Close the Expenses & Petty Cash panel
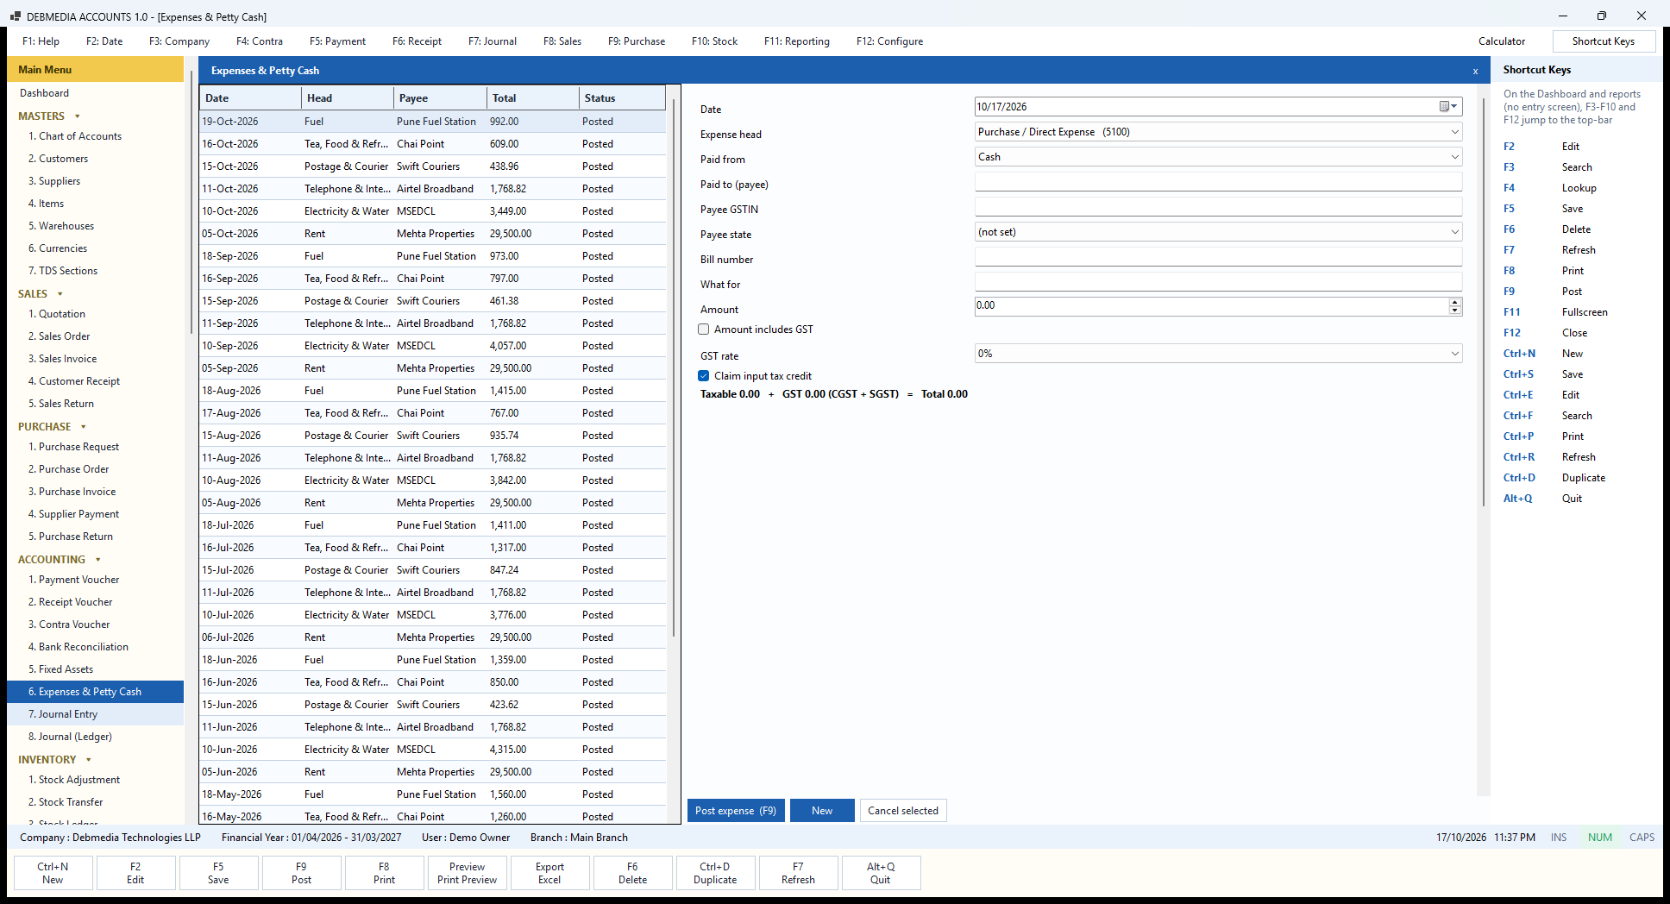This screenshot has height=904, width=1670. [x=1475, y=71]
